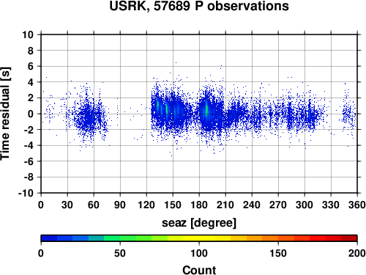Click the 'seaz [degree]' x-axis label
The width and height of the screenshot is (366, 275).
point(199,223)
